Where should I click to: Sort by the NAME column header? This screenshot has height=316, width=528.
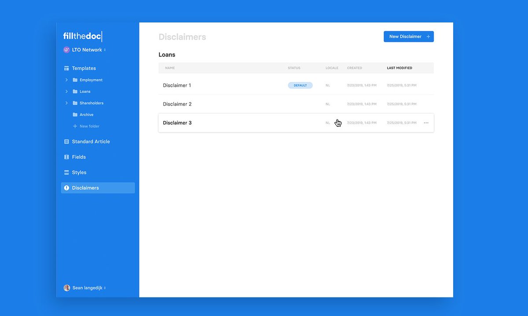[x=170, y=68]
